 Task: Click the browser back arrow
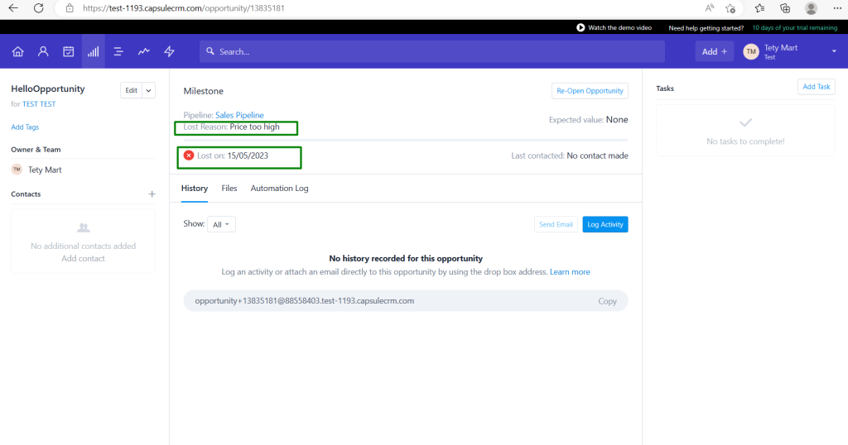coord(13,8)
